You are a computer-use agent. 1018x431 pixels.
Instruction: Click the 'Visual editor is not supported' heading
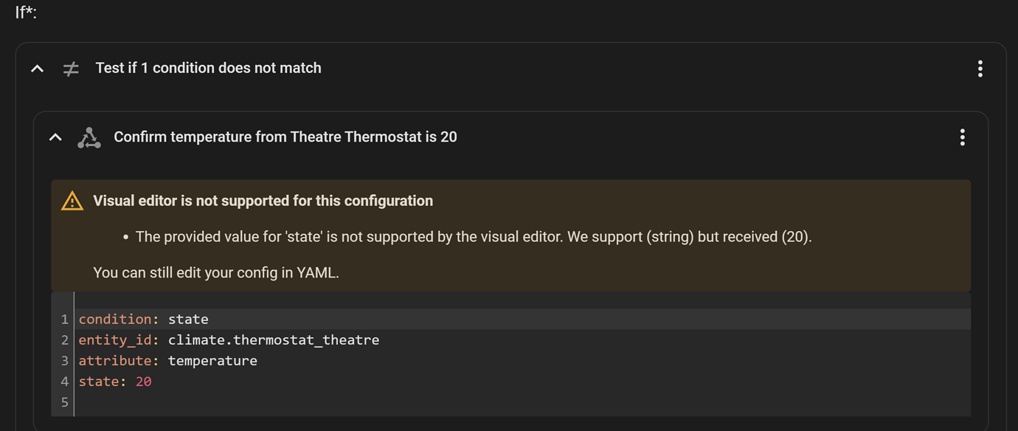[x=263, y=201]
